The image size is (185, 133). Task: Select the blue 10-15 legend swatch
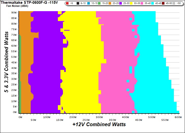point(88,3)
